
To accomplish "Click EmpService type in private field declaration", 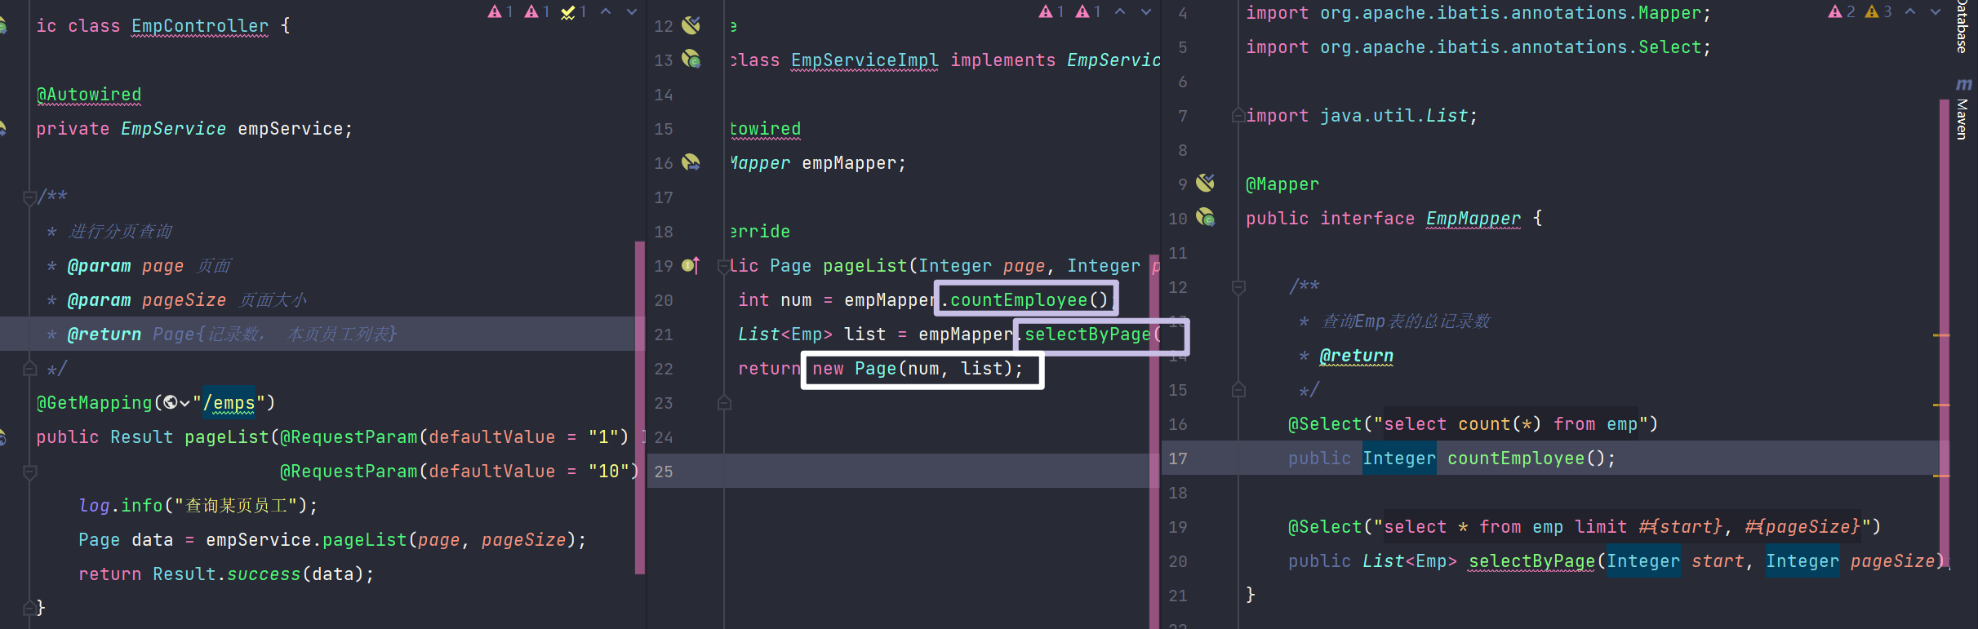I will click(x=173, y=129).
